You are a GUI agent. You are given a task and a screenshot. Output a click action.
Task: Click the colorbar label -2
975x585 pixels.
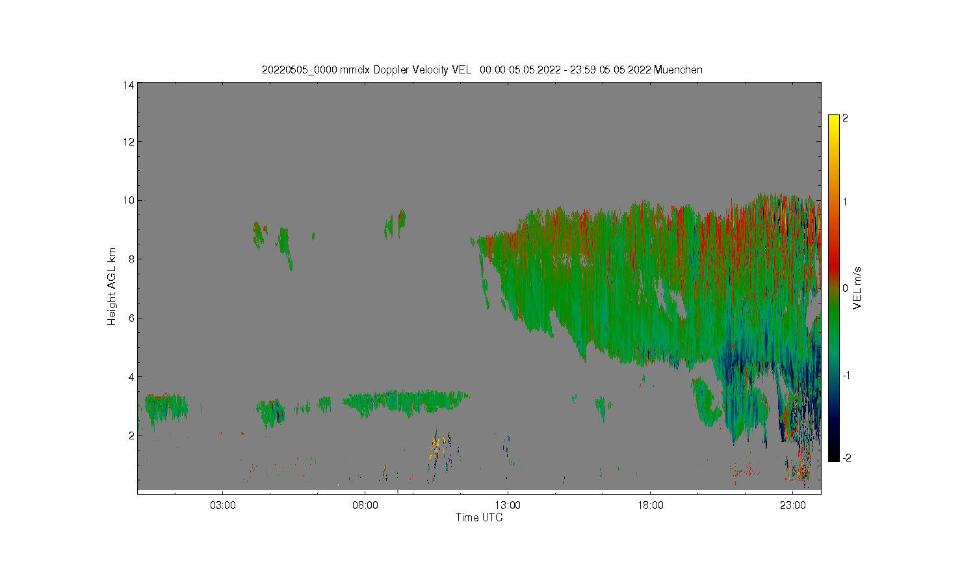point(847,458)
